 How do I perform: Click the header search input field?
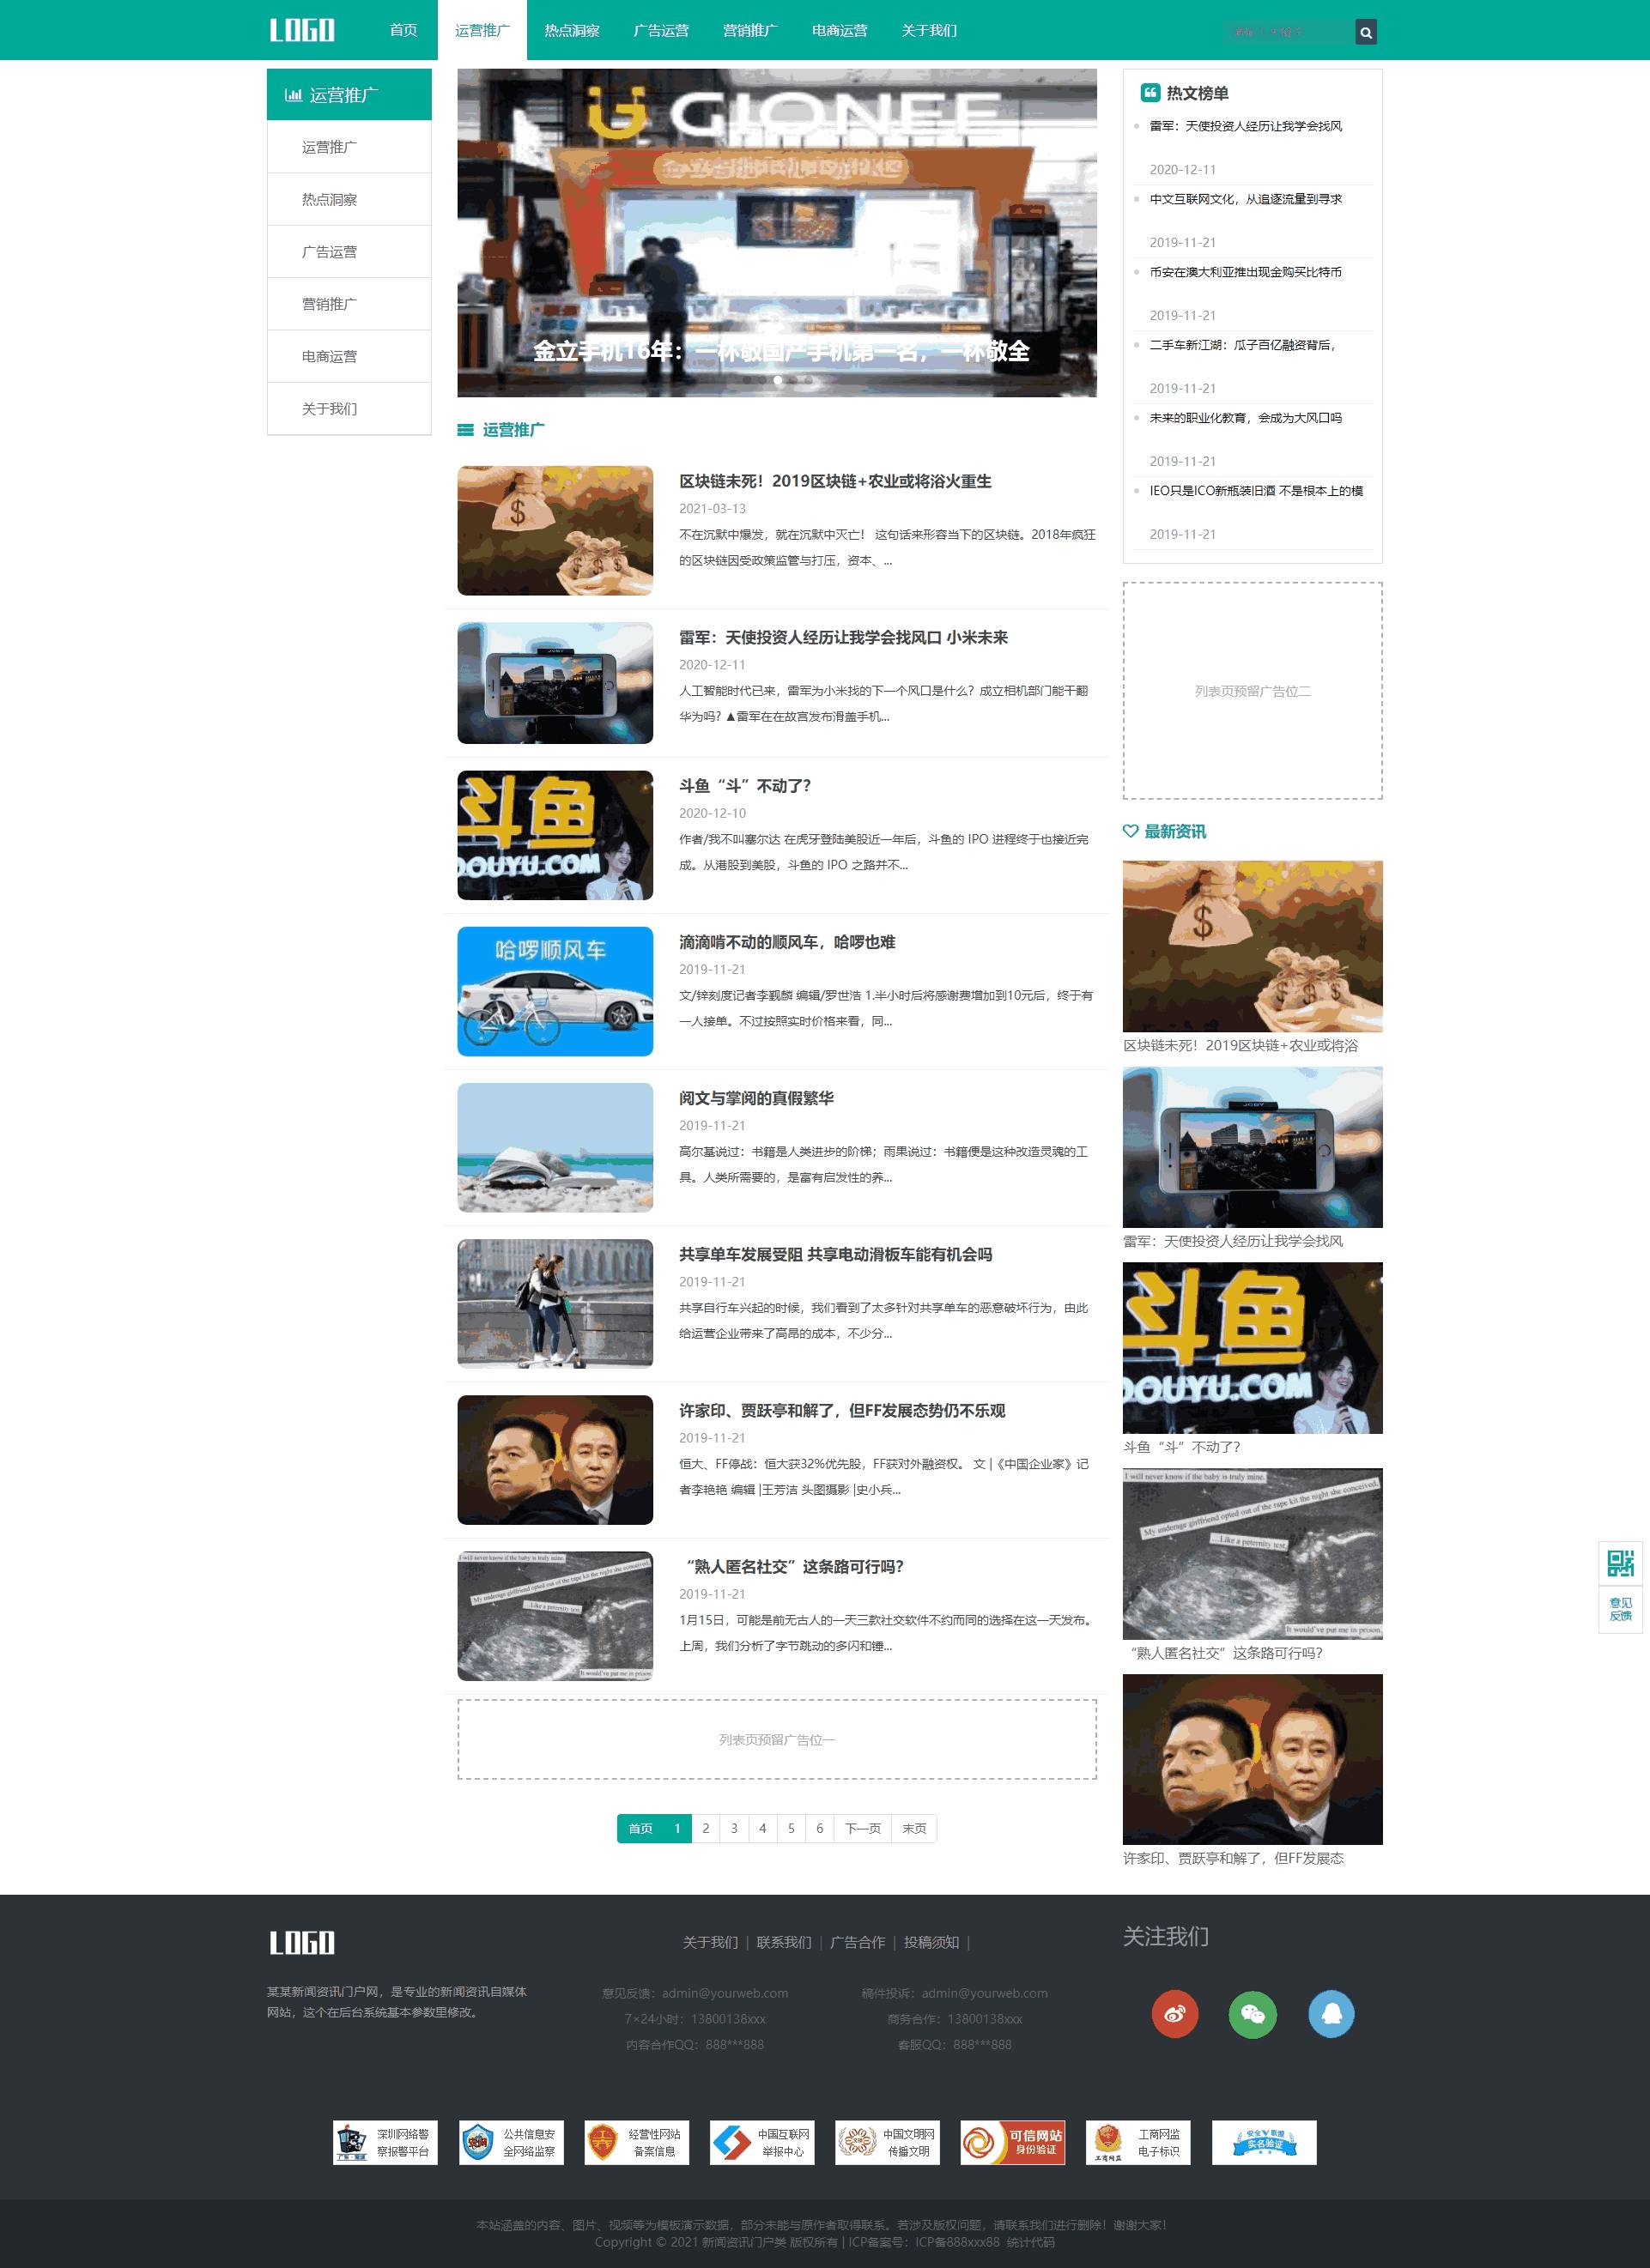pyautogui.click(x=1286, y=32)
